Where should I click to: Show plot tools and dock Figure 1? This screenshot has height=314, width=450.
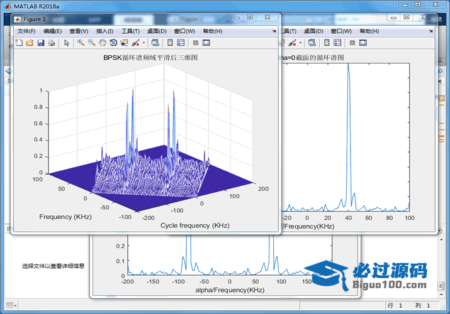coord(206,43)
